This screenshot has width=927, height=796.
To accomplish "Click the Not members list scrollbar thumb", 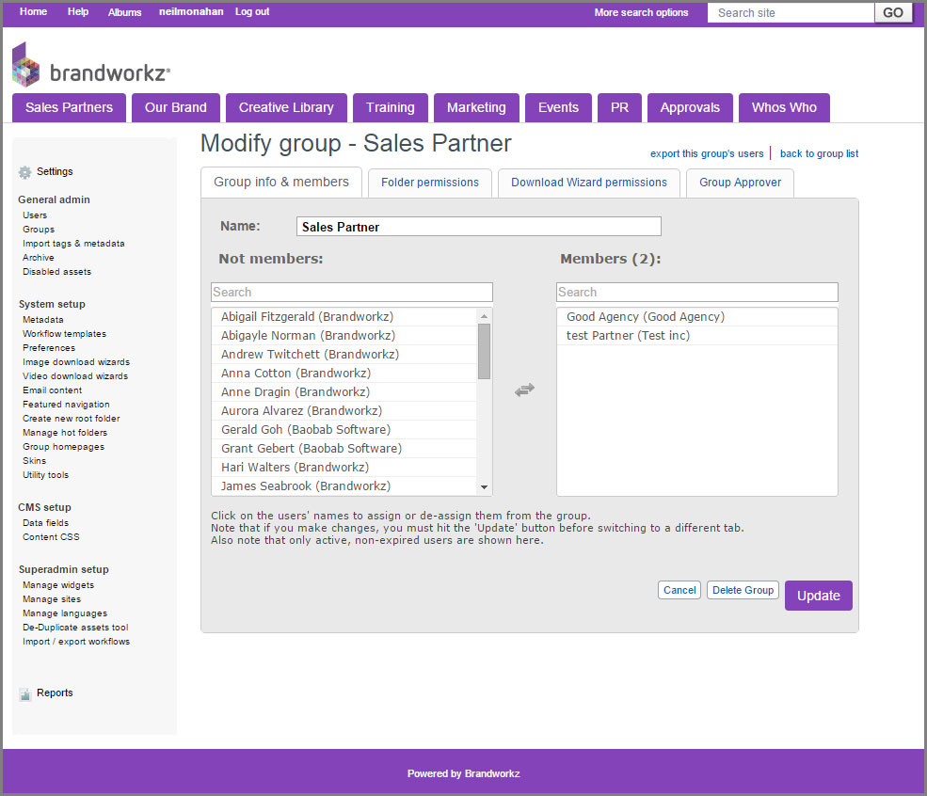I will pyautogui.click(x=484, y=351).
